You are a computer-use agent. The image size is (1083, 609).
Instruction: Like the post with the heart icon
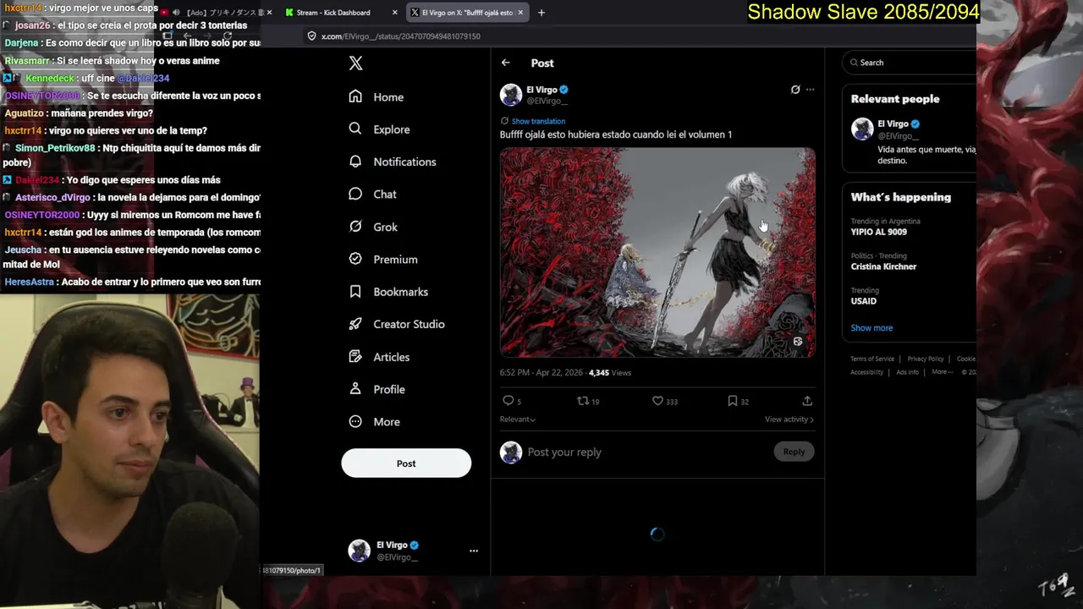coord(657,401)
